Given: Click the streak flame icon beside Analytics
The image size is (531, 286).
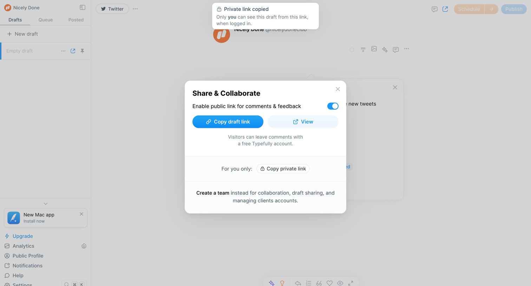Looking at the screenshot, I should click(84, 246).
